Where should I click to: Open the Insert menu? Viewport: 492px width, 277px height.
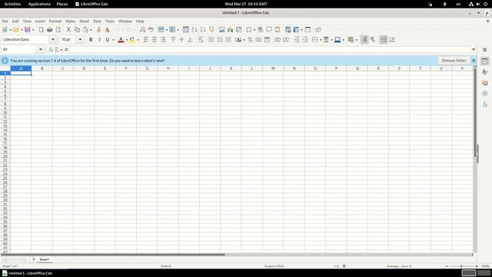(x=40, y=21)
